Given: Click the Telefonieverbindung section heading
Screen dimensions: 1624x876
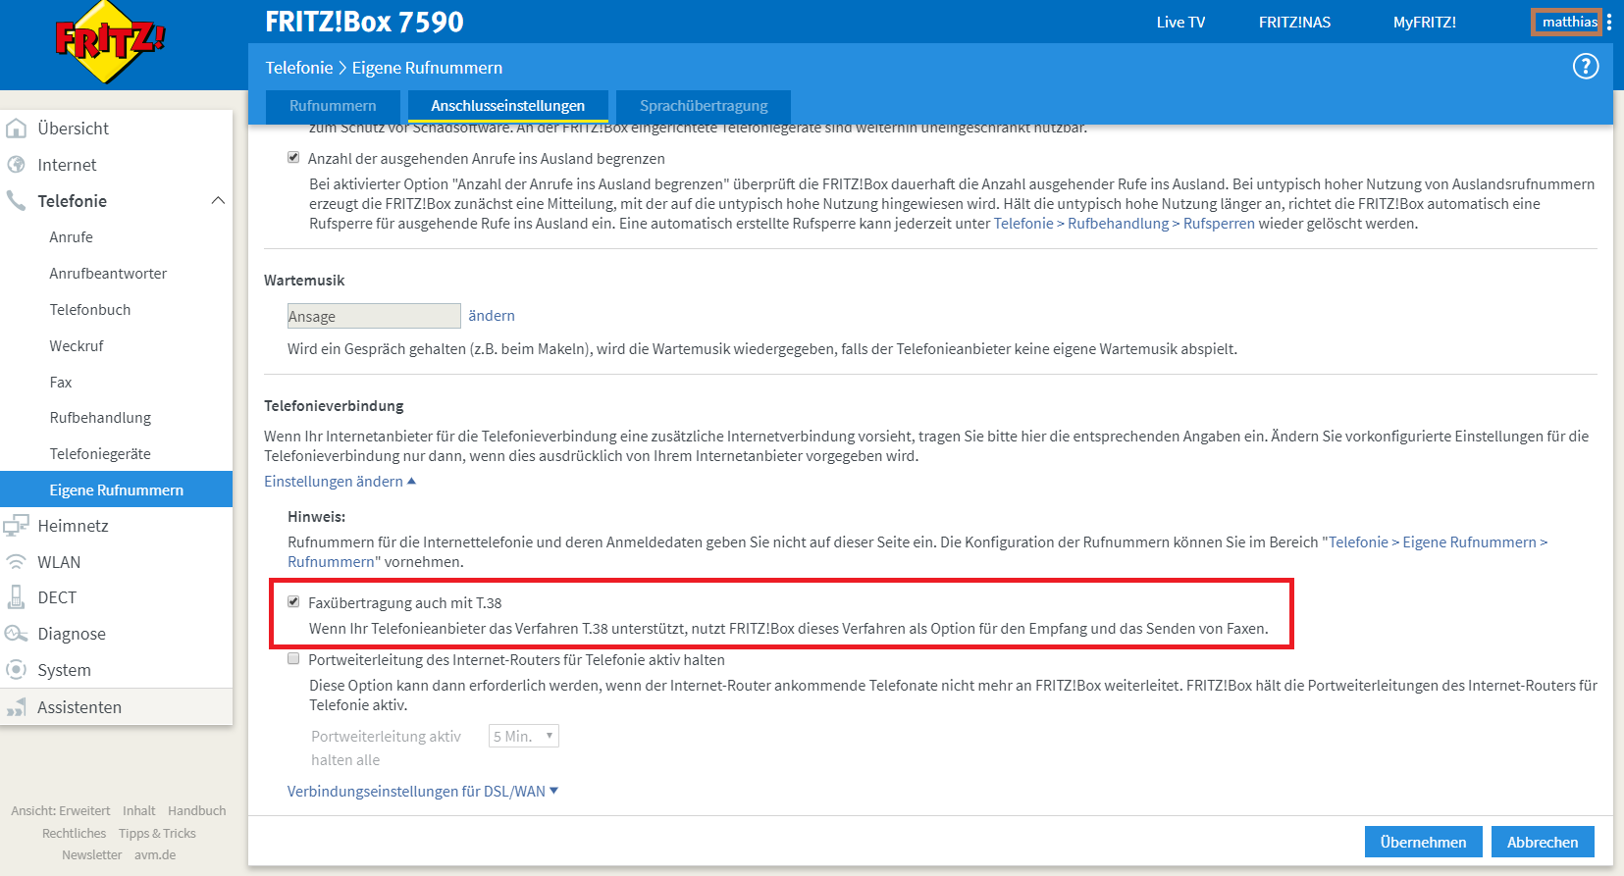Looking at the screenshot, I should tap(334, 406).
